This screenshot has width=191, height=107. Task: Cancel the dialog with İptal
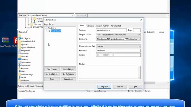135,86
